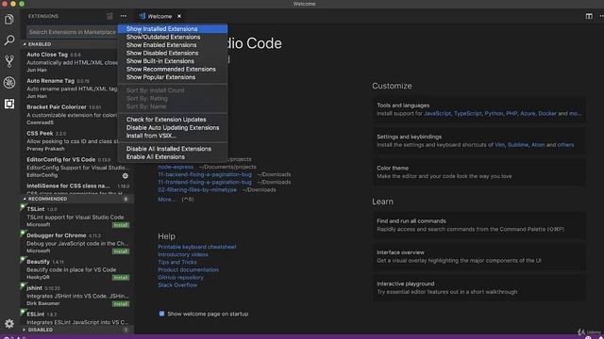Click the JavaScript language link

437,113
